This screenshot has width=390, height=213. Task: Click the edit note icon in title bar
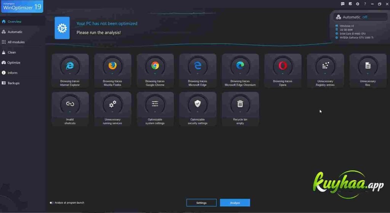point(350,4)
